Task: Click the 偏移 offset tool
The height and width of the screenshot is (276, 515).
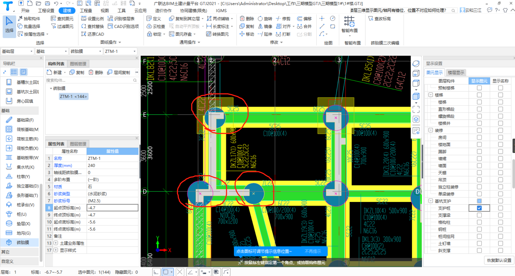Action: point(304,19)
